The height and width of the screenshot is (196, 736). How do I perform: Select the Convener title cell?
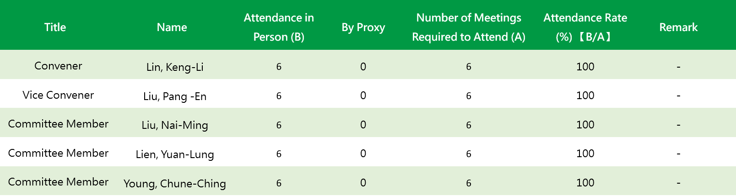pyautogui.click(x=58, y=66)
